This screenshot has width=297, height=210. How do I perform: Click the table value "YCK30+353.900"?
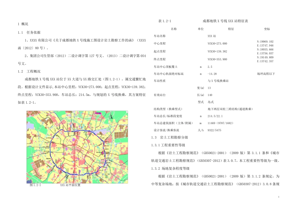(x=217, y=59)
